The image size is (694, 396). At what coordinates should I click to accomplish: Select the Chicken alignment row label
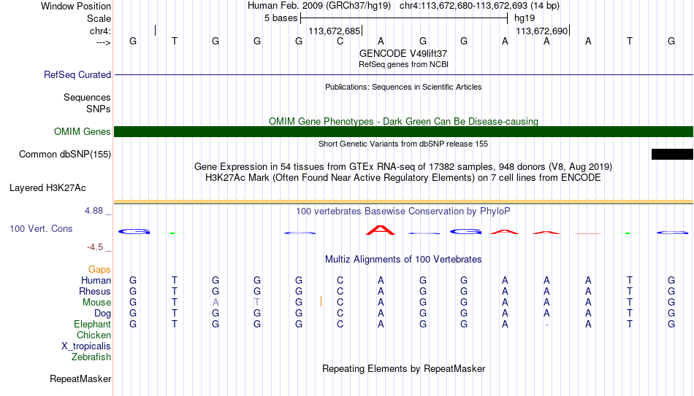(94, 335)
